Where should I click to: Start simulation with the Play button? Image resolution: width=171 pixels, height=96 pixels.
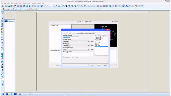(x=3, y=94)
